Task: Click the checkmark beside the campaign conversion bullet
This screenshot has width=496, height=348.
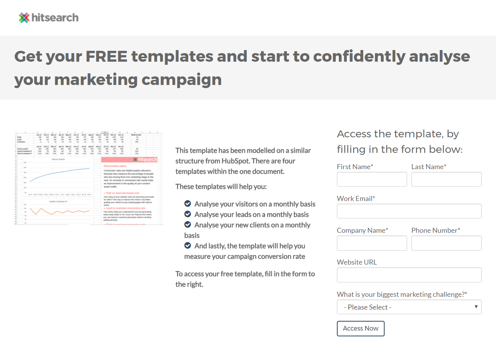Action: click(188, 245)
